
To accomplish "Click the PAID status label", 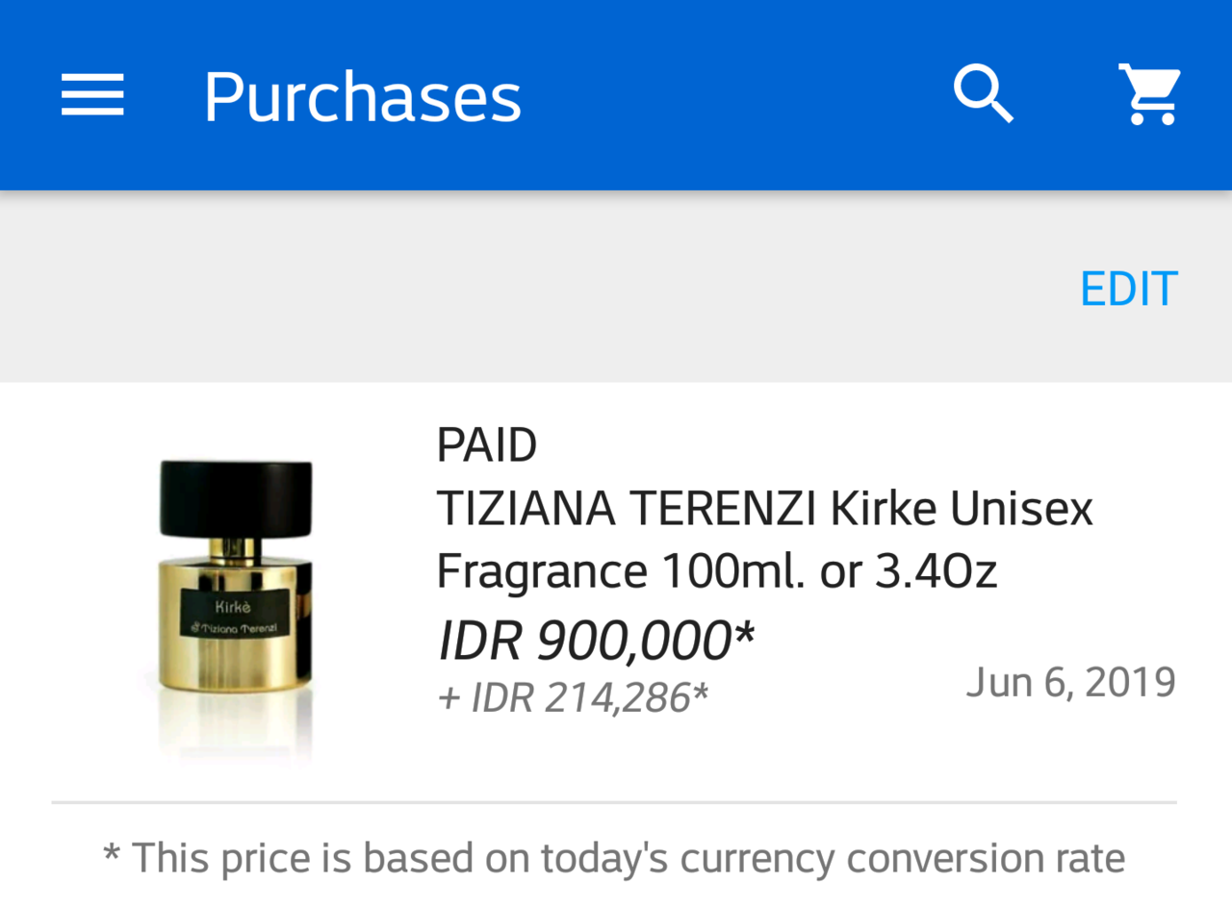I will tap(486, 444).
